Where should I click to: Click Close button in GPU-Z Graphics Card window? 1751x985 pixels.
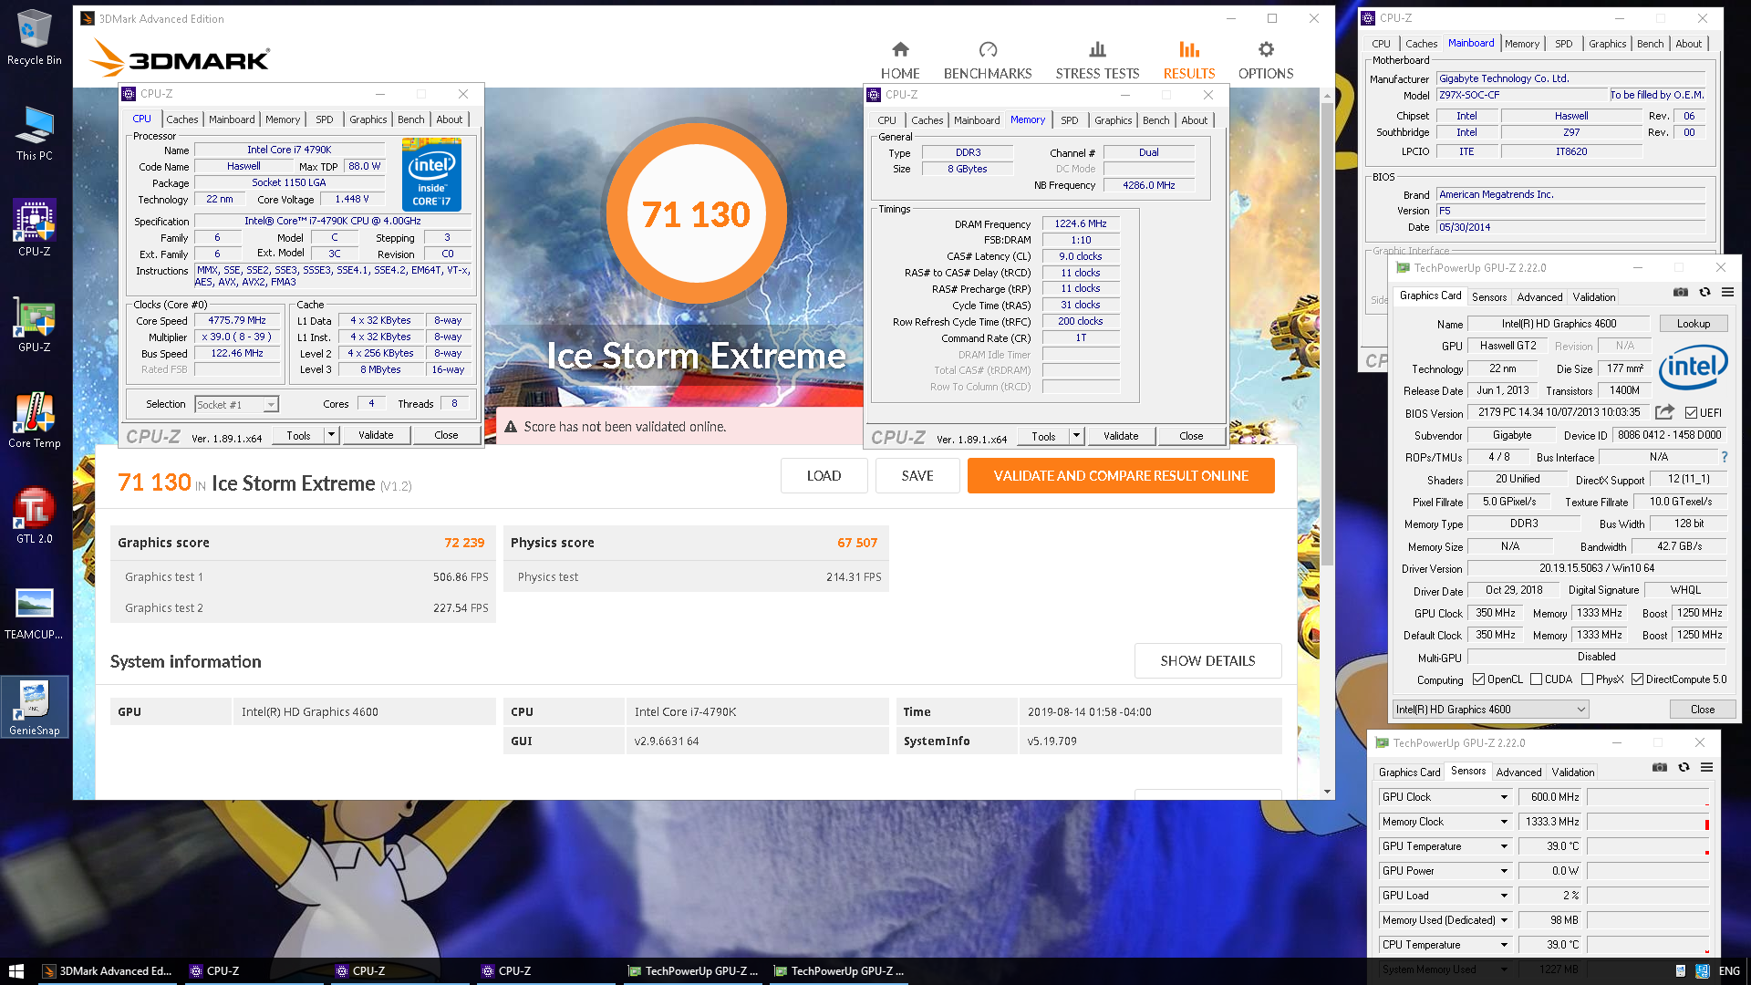point(1702,709)
